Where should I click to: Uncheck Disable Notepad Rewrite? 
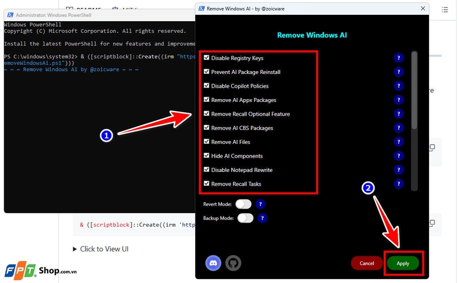(207, 170)
